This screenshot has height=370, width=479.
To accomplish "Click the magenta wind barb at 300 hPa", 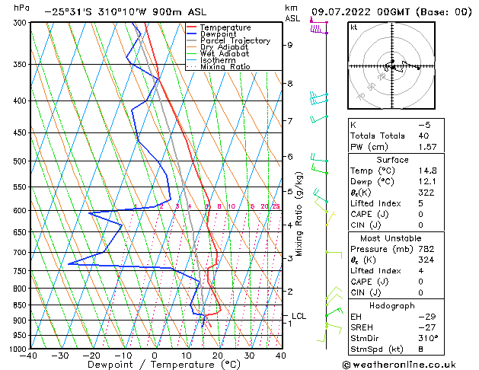I will click(318, 21).
